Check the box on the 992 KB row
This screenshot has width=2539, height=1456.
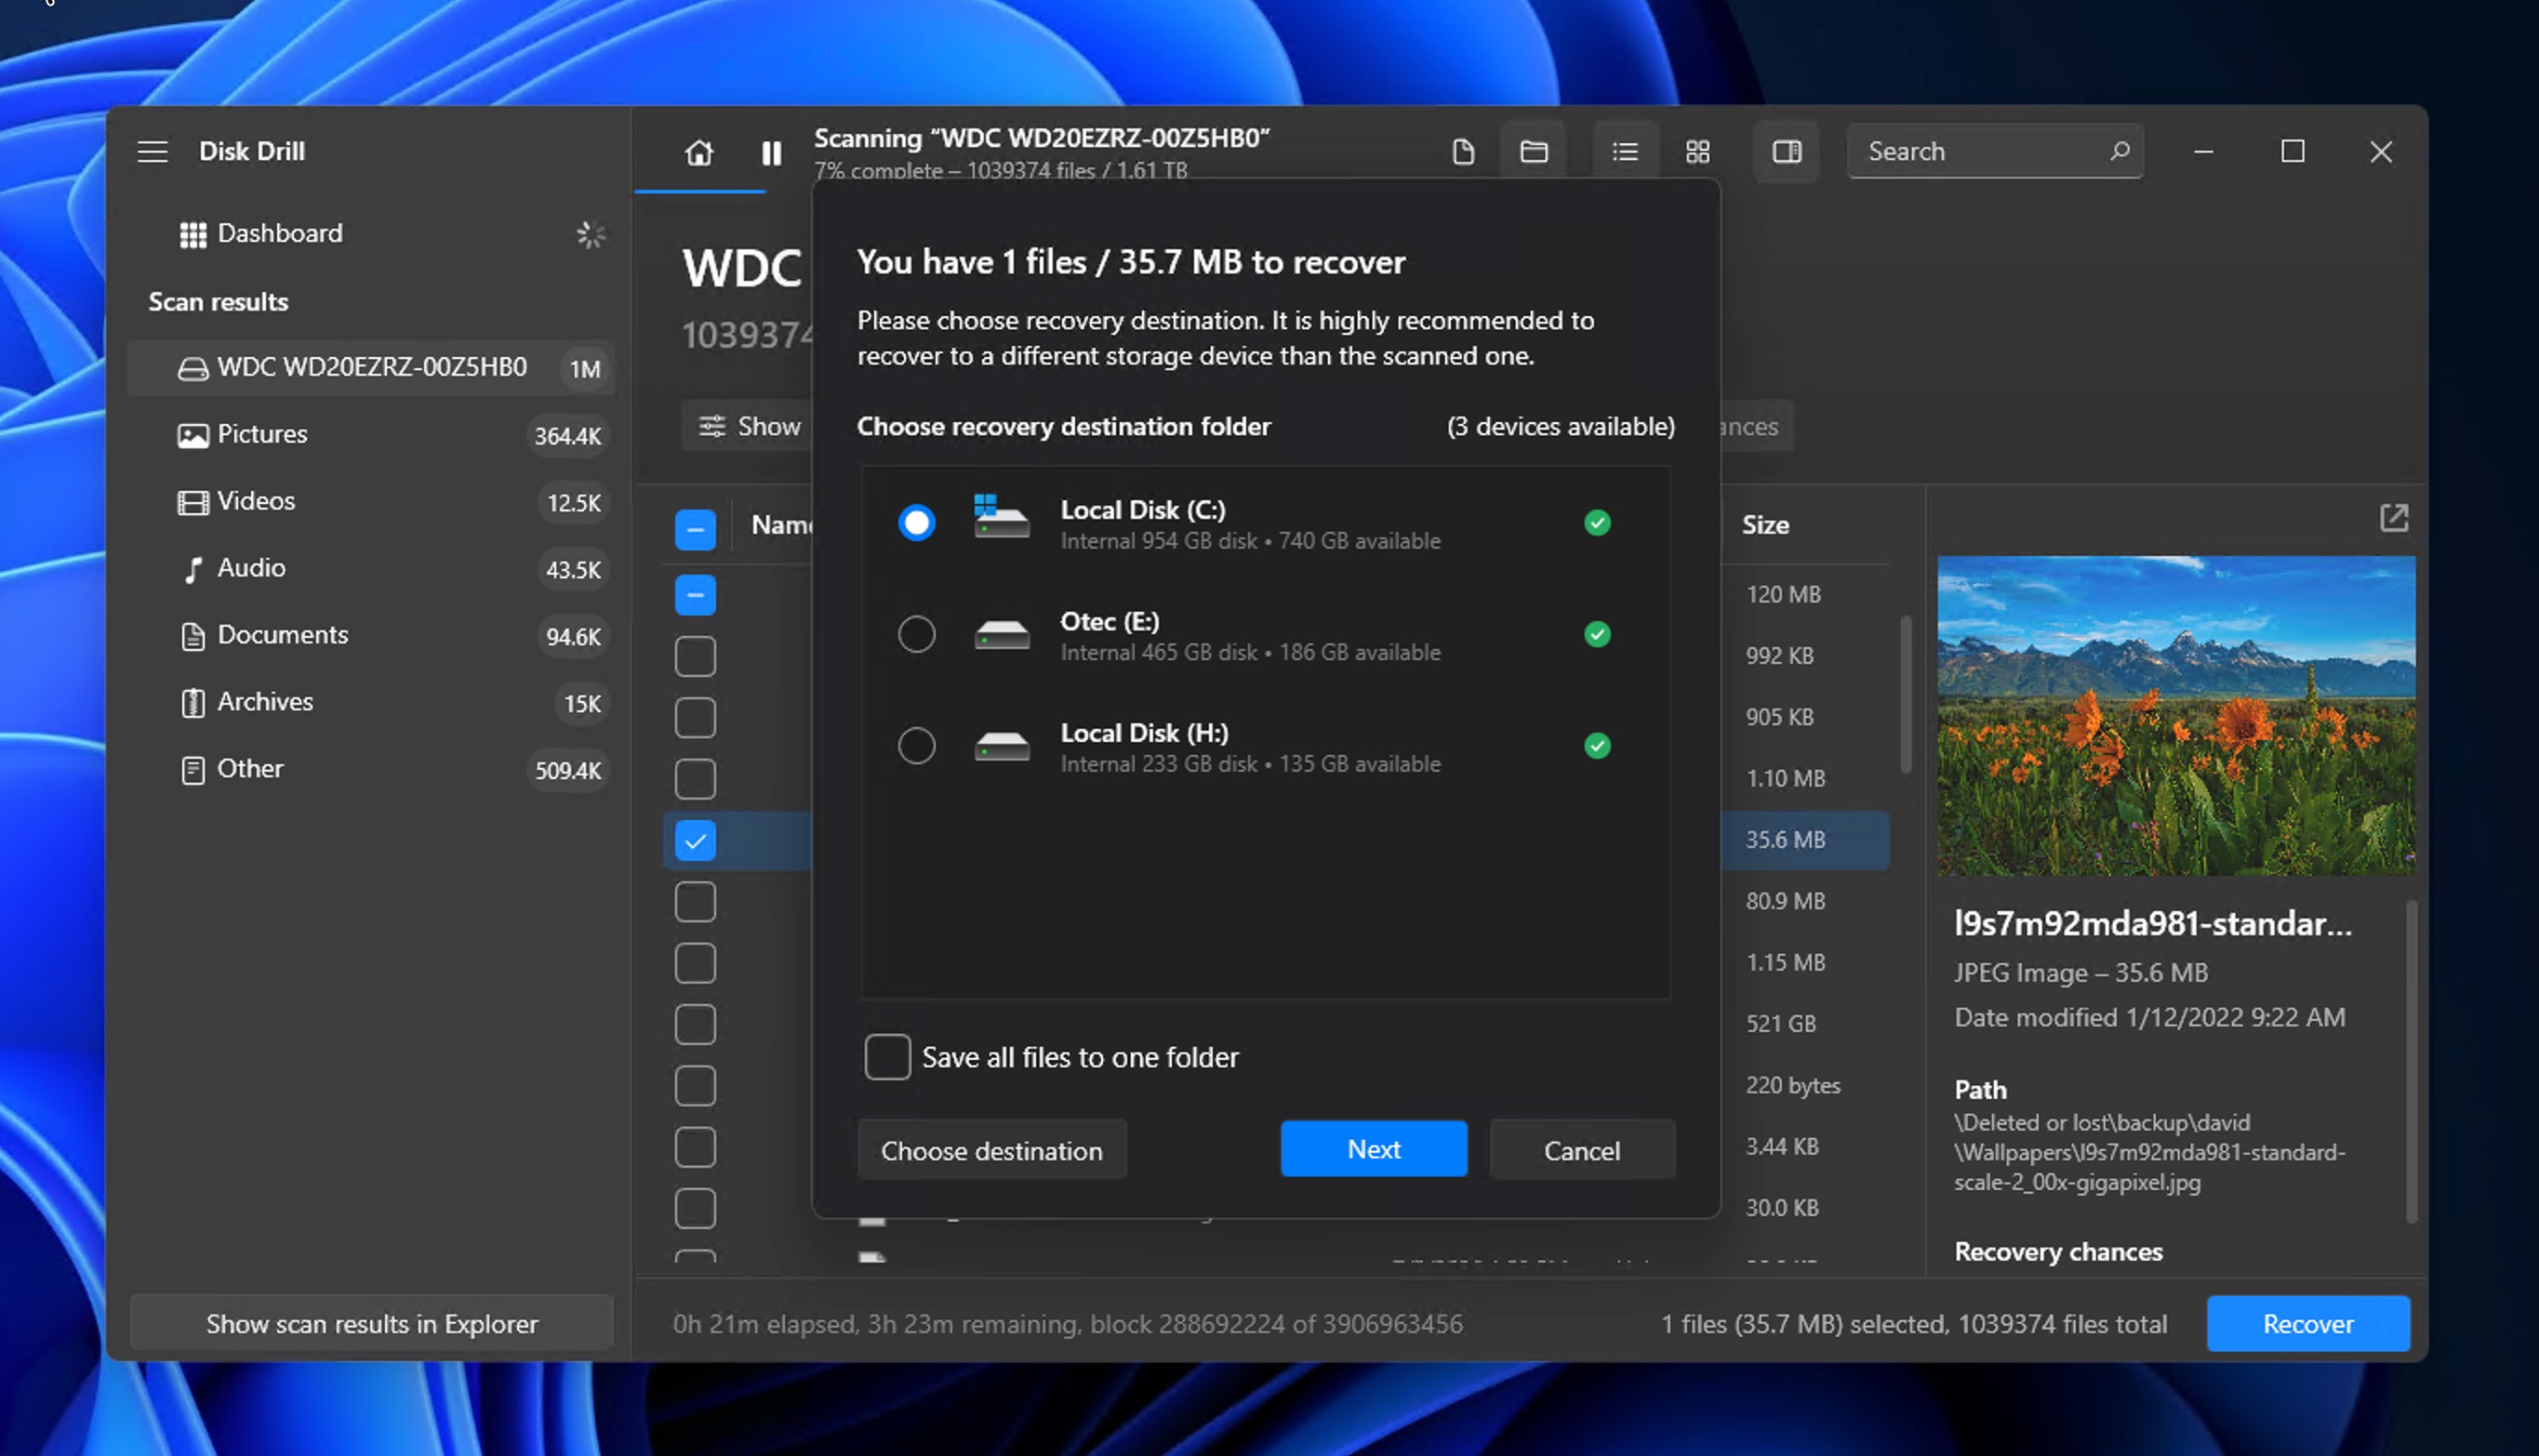[695, 656]
